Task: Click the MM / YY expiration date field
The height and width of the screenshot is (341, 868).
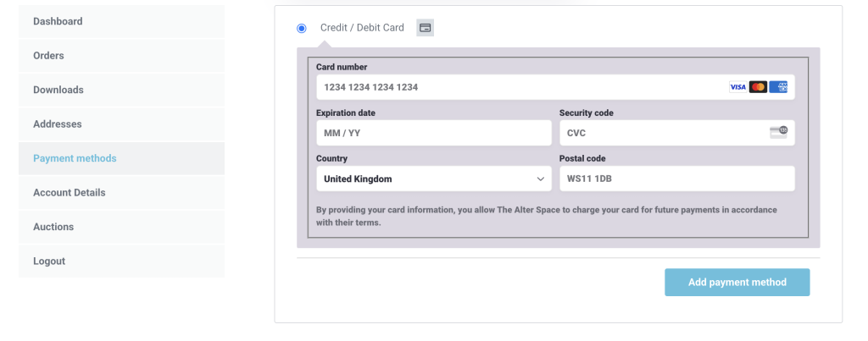Action: tap(434, 133)
